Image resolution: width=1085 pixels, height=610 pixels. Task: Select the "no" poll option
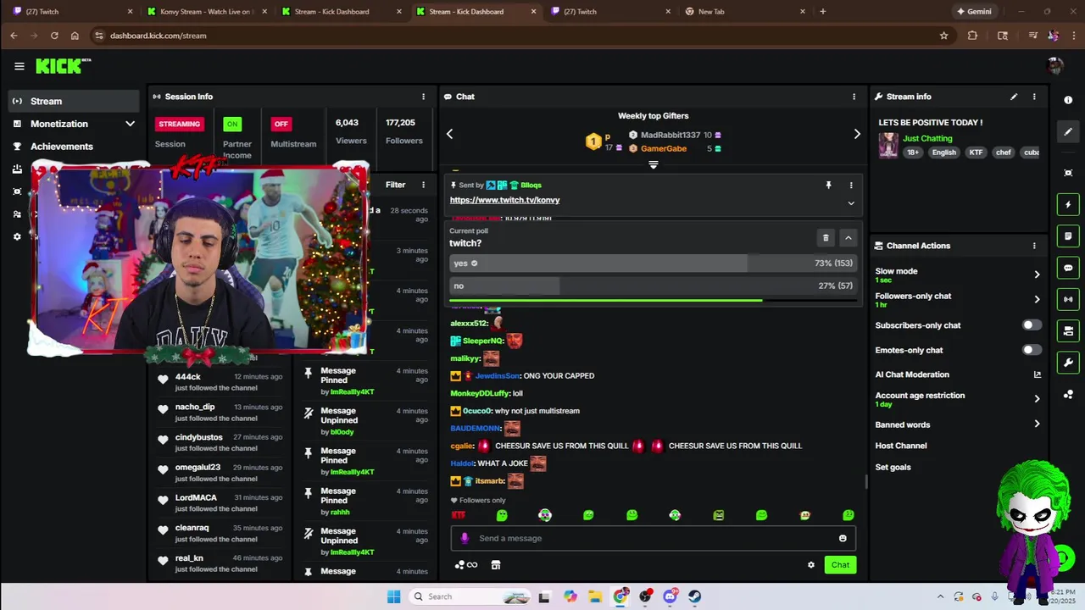(x=653, y=286)
